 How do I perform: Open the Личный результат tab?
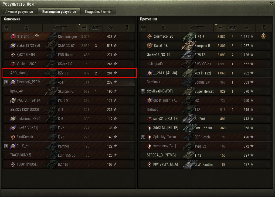point(19,12)
